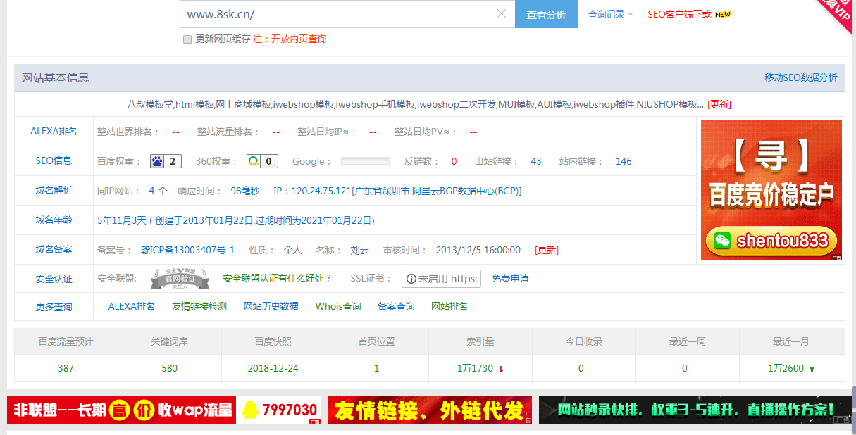Select the 域名备案 row label

point(54,250)
